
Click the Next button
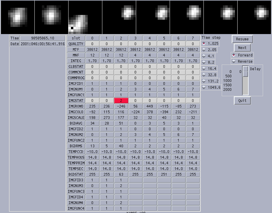[x=242, y=47]
